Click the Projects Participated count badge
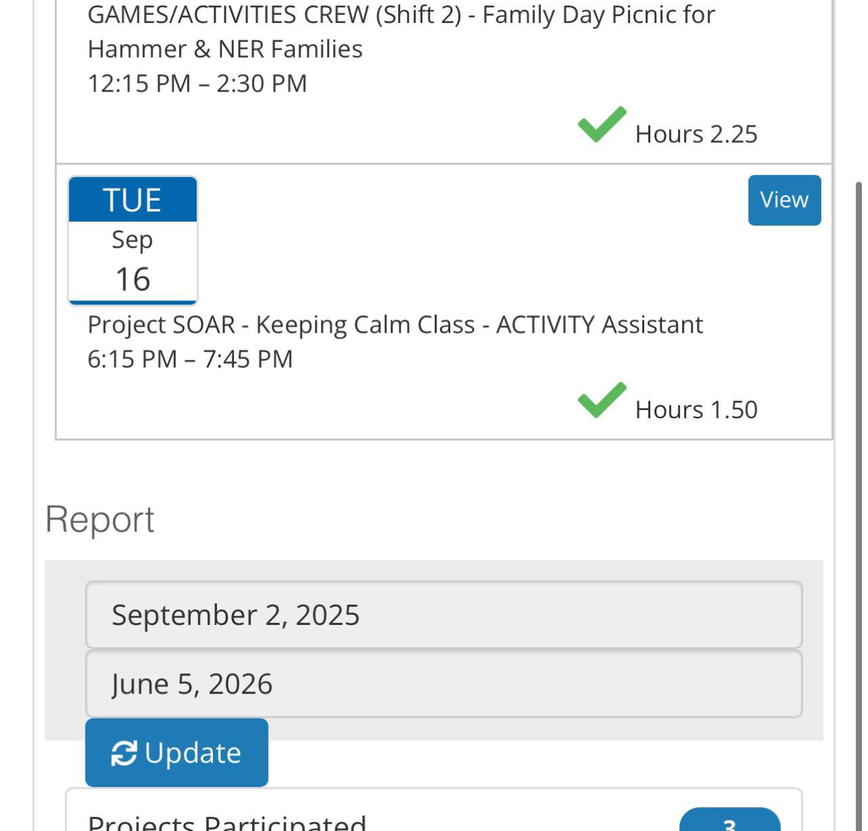This screenshot has width=868, height=831. point(729,822)
